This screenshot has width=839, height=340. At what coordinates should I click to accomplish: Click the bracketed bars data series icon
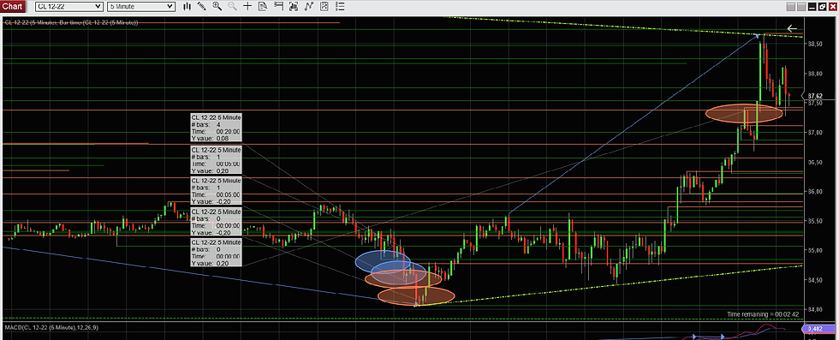(x=293, y=7)
